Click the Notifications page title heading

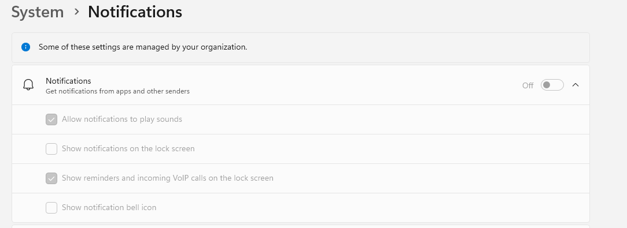point(135,12)
